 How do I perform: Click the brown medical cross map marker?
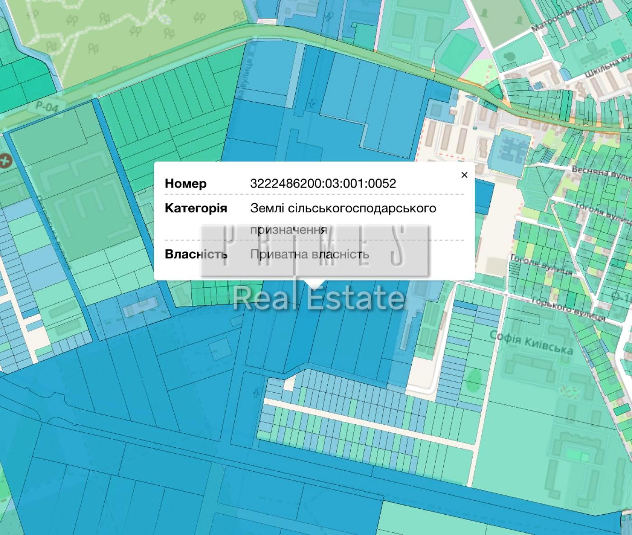coord(5,160)
